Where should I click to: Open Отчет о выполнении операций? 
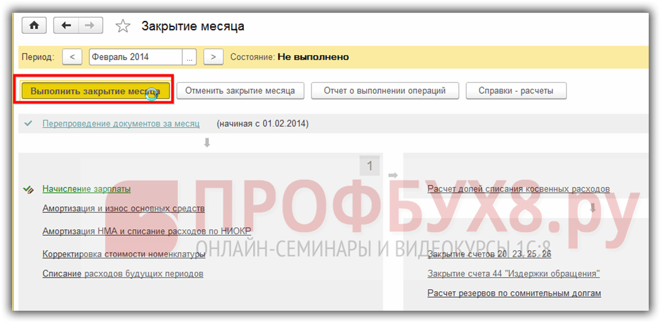(385, 91)
